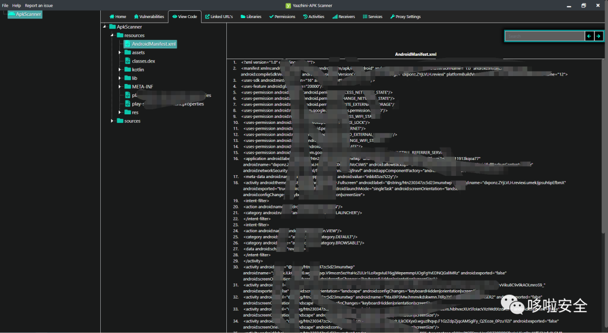Viewport: 608px width, 333px height.
Task: Collapse the resources folder arrow
Action: tap(112, 35)
